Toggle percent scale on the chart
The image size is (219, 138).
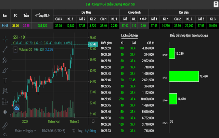[74, 130]
